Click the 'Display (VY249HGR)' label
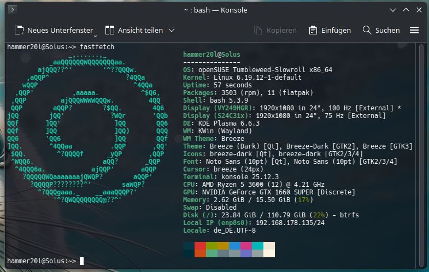The width and height of the screenshot is (429, 272). [x=218, y=108]
